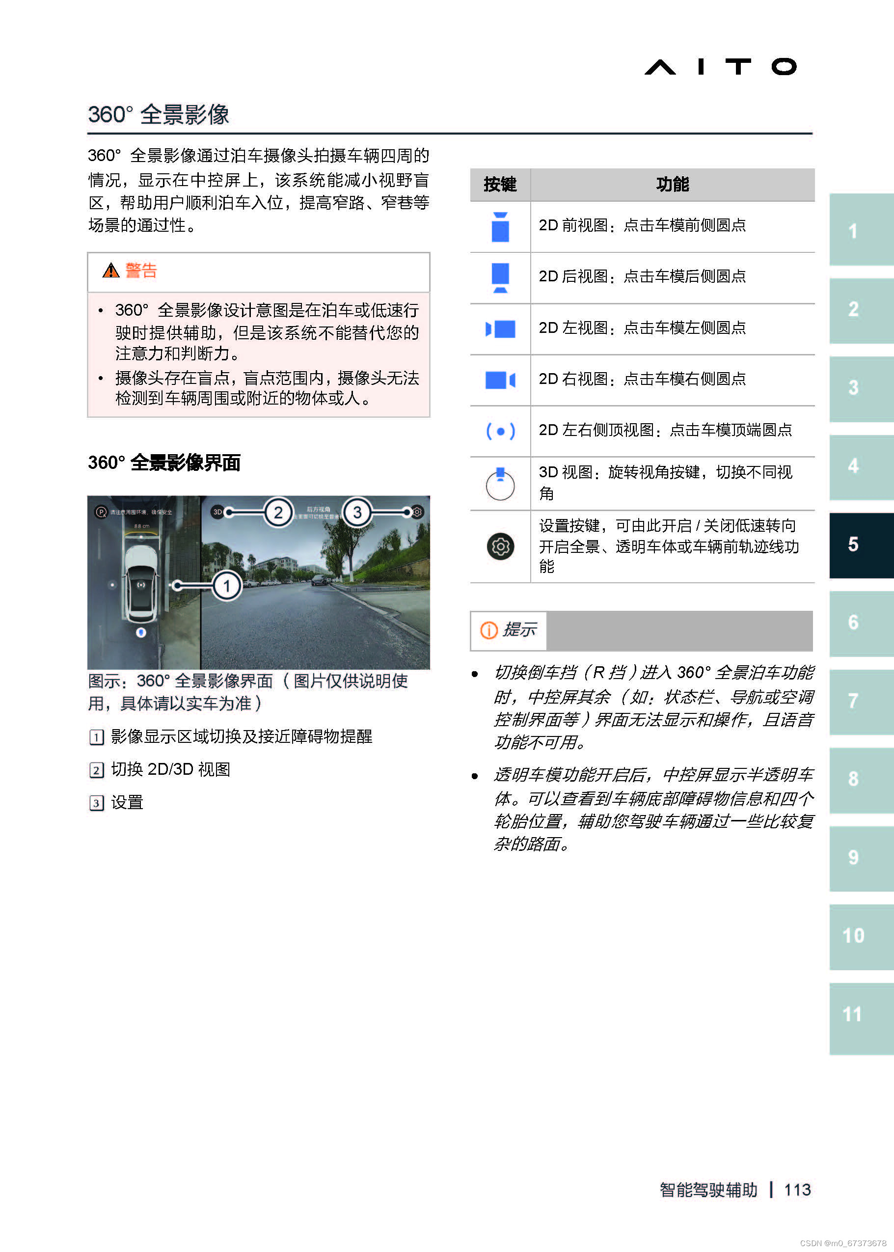
Task: Click the P icon in the interface picture
Action: click(x=101, y=512)
